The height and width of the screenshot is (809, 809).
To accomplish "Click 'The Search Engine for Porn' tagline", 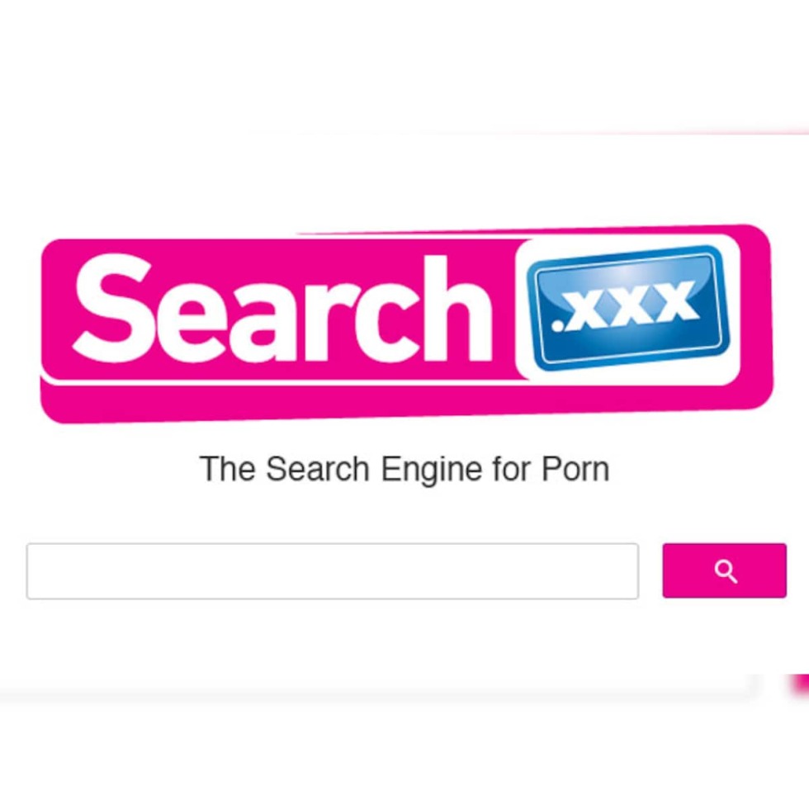I will (404, 469).
